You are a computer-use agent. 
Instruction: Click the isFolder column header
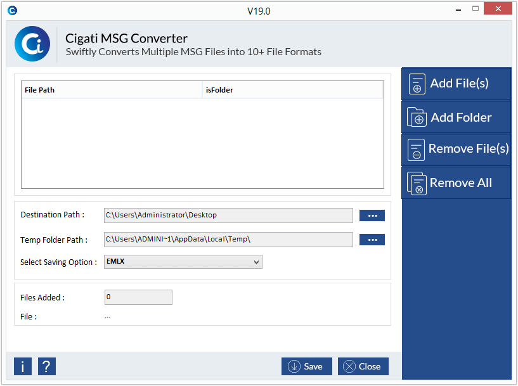[x=293, y=90]
